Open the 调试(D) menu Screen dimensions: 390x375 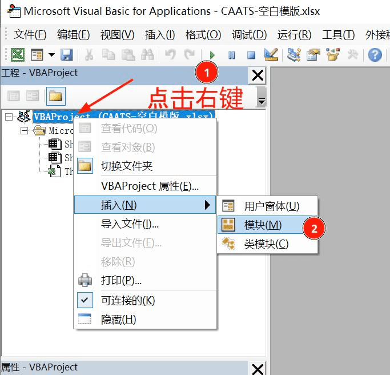pyautogui.click(x=249, y=35)
